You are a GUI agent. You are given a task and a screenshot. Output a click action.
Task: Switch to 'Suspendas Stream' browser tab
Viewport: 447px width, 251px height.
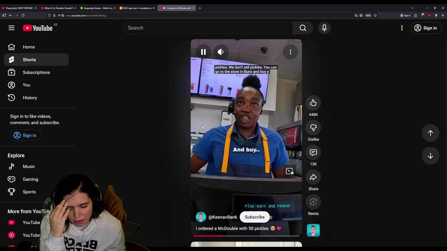pyautogui.click(x=98, y=8)
